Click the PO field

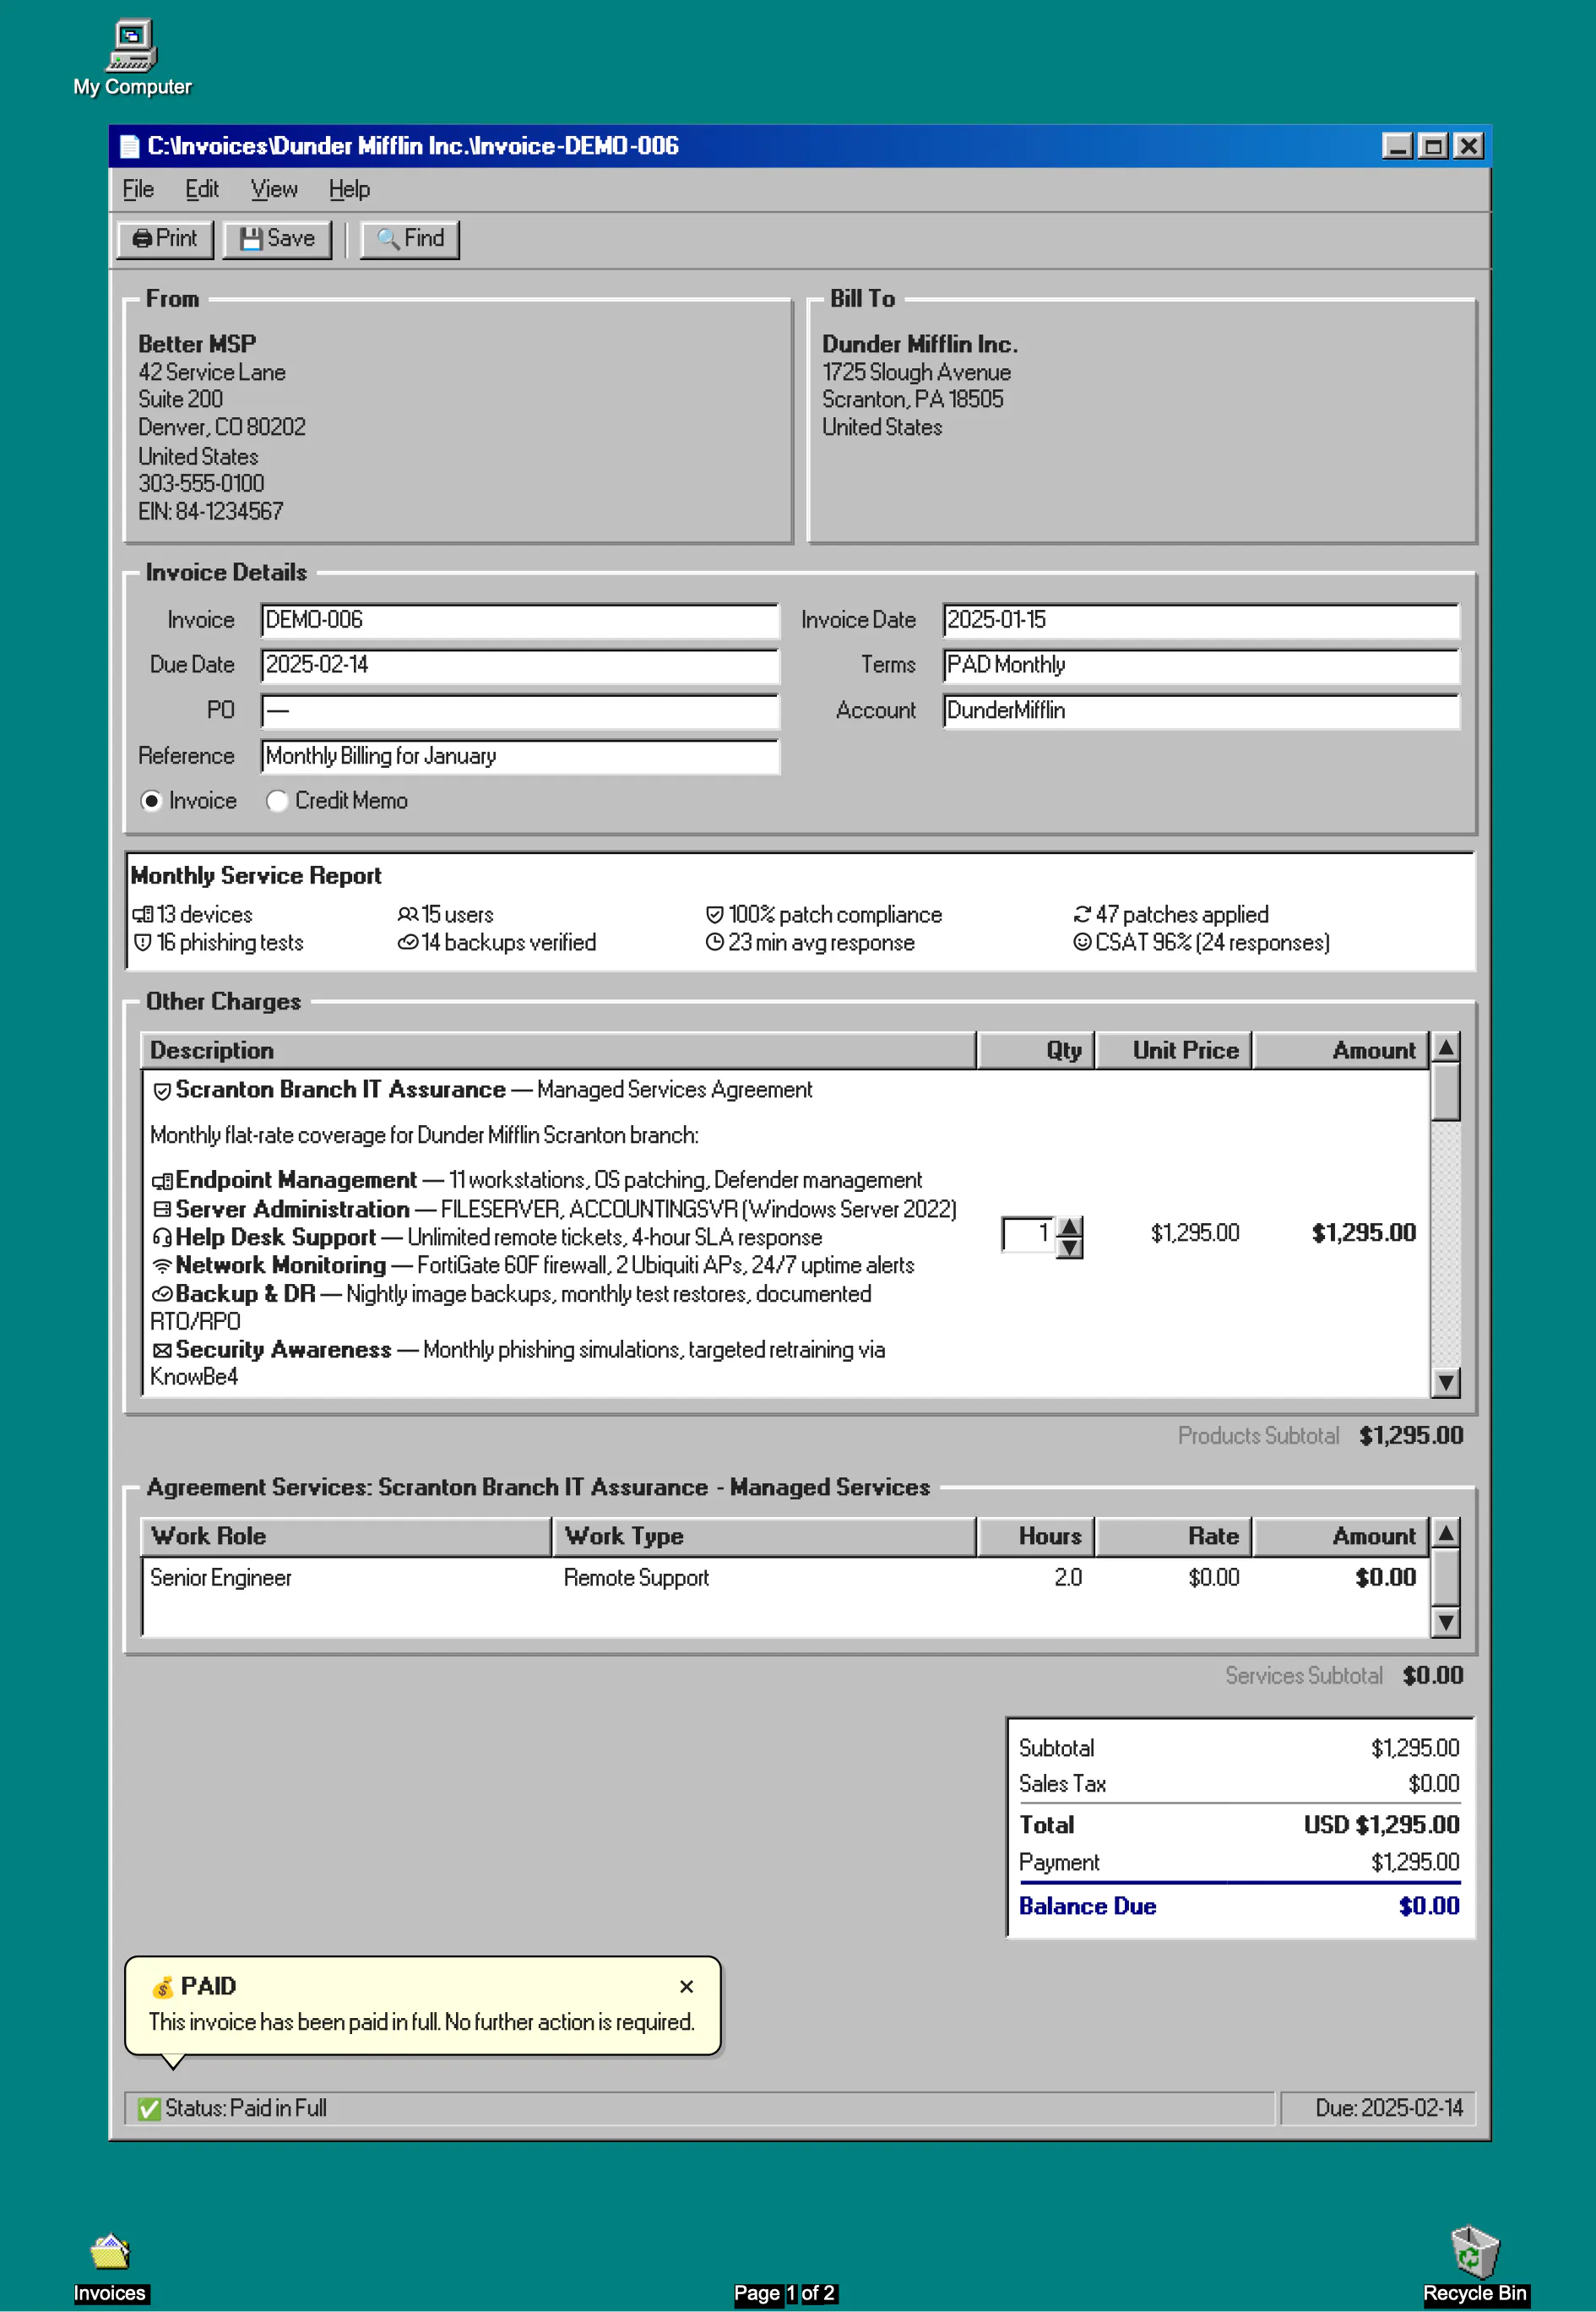click(519, 711)
